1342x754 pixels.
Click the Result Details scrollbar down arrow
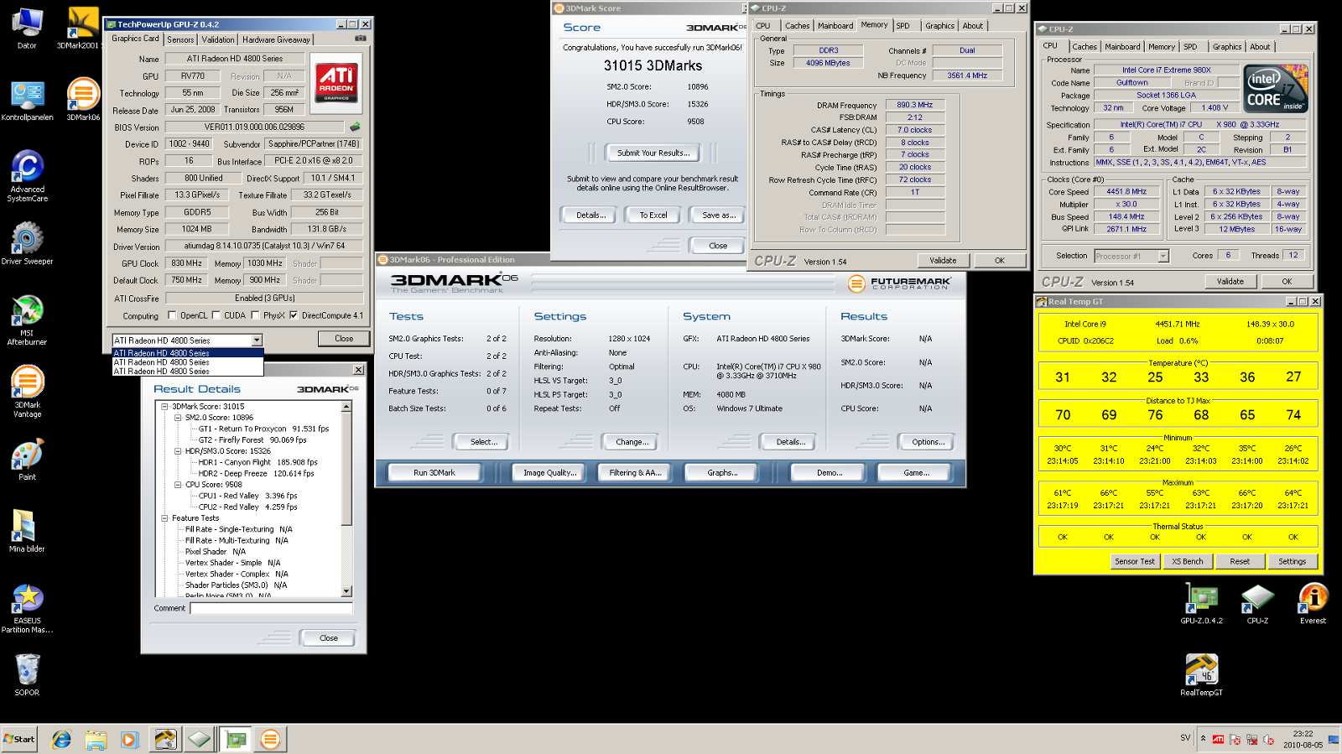coord(346,591)
